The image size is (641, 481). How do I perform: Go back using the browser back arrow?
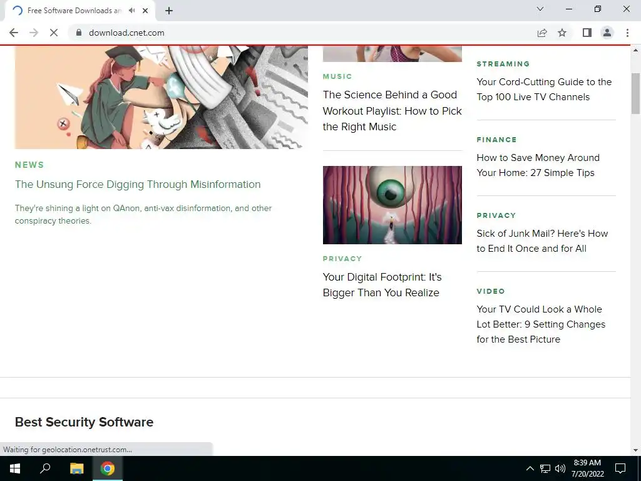14,33
